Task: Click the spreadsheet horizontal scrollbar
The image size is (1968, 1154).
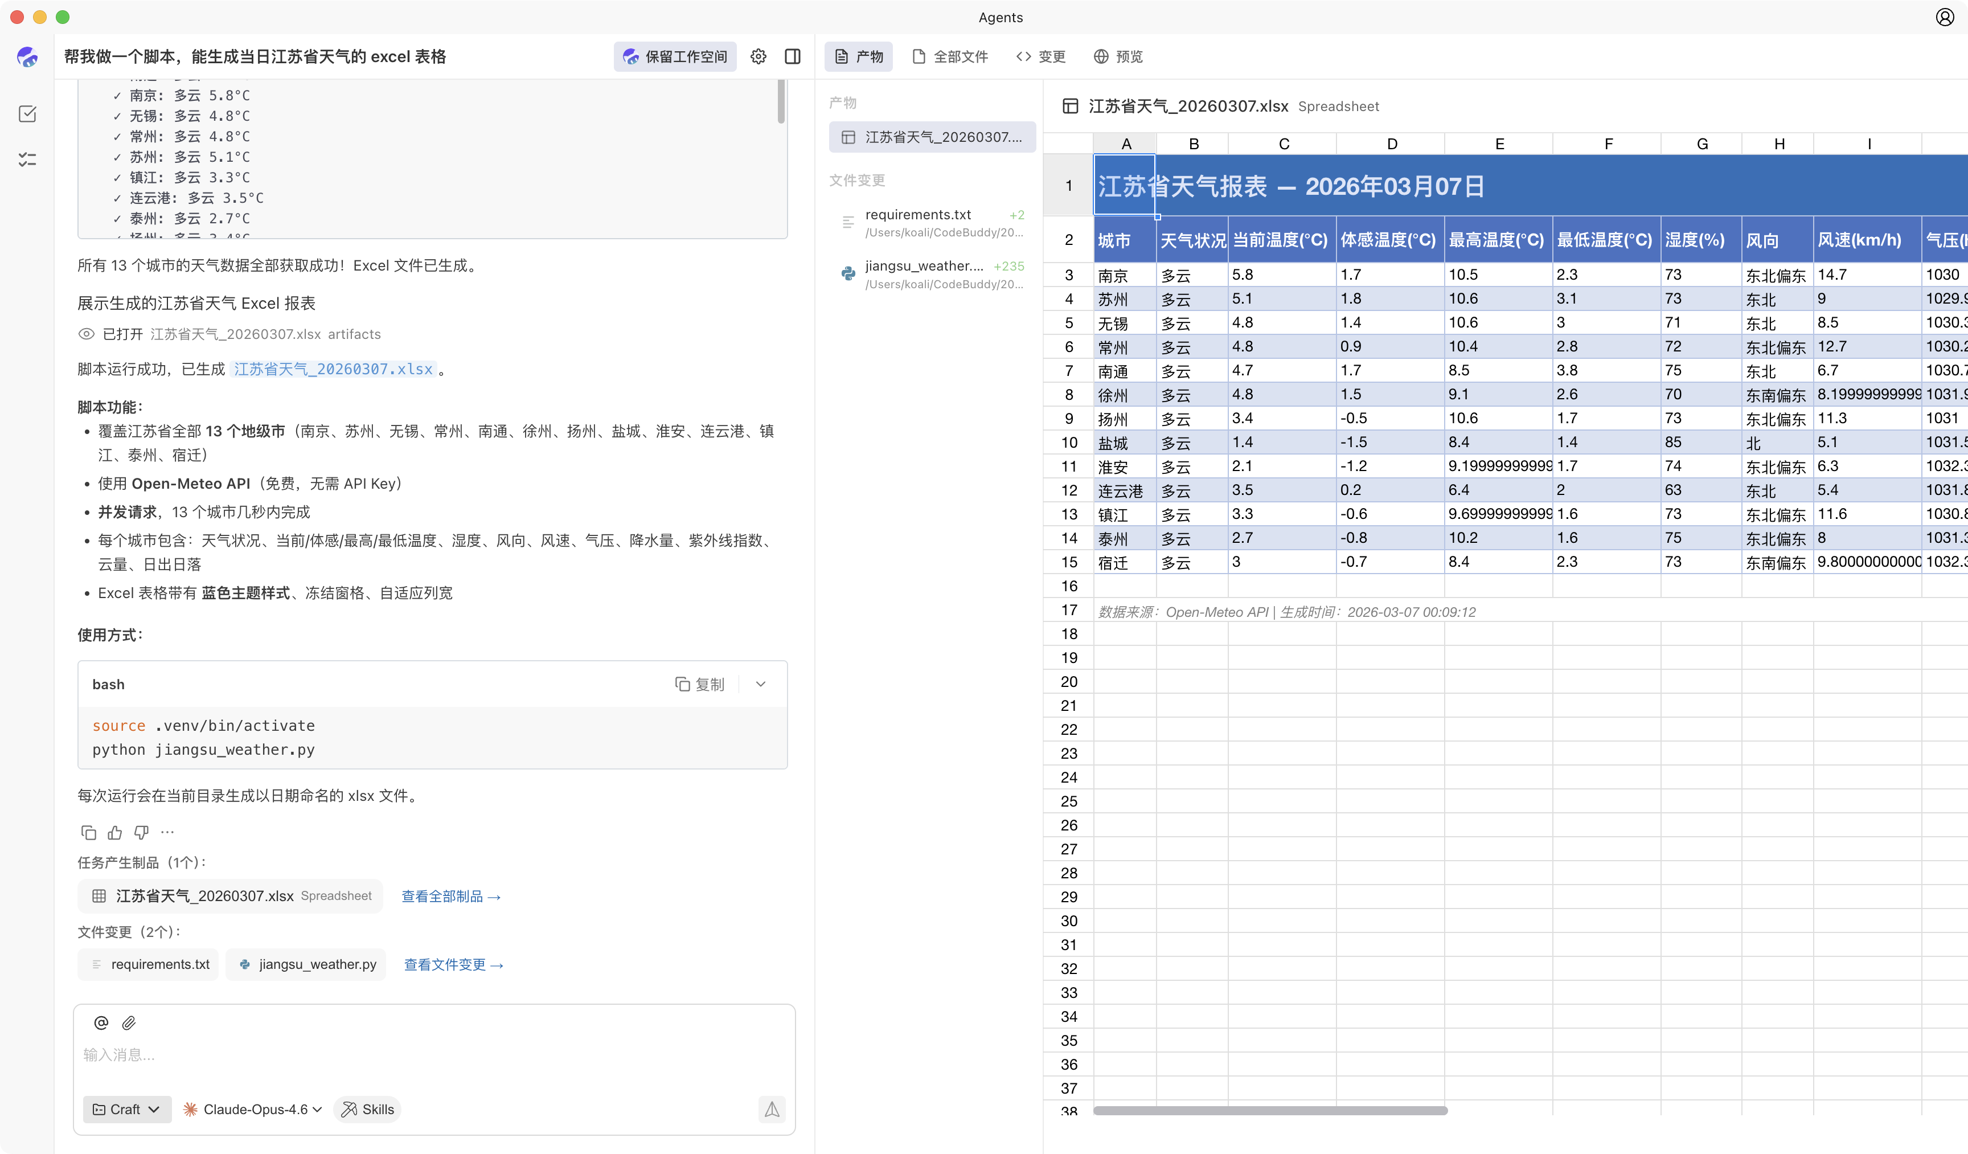Action: click(x=1270, y=1110)
